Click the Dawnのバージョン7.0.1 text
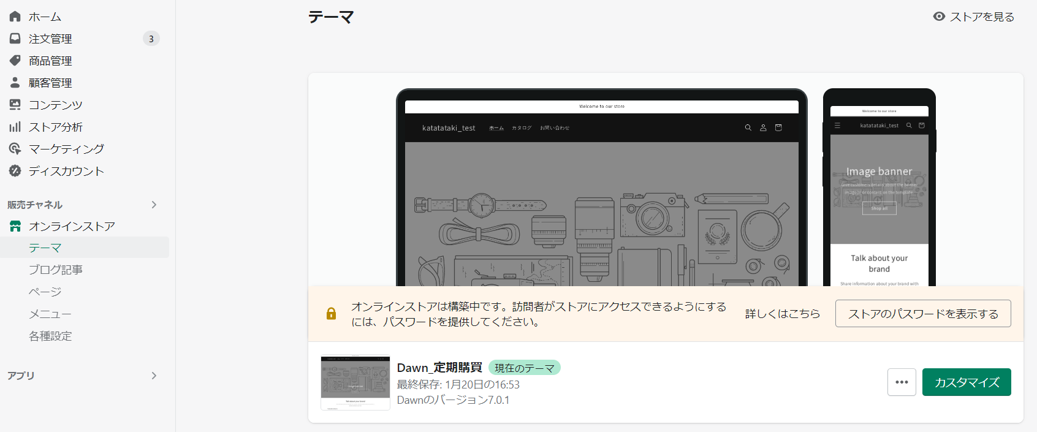The width and height of the screenshot is (1037, 432). point(453,400)
